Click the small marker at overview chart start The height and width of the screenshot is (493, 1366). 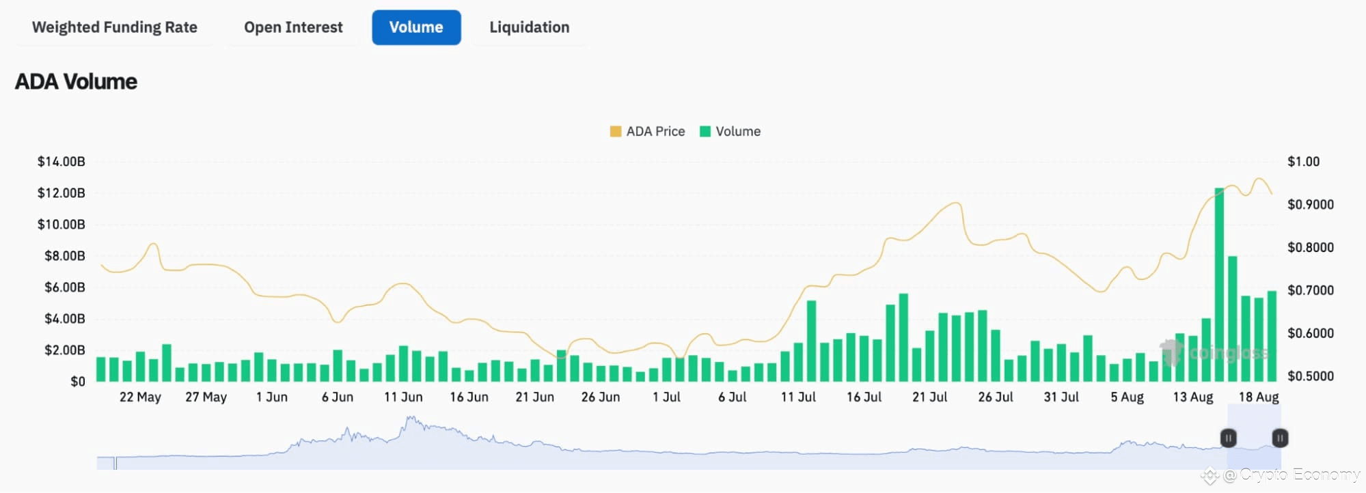[x=115, y=462]
